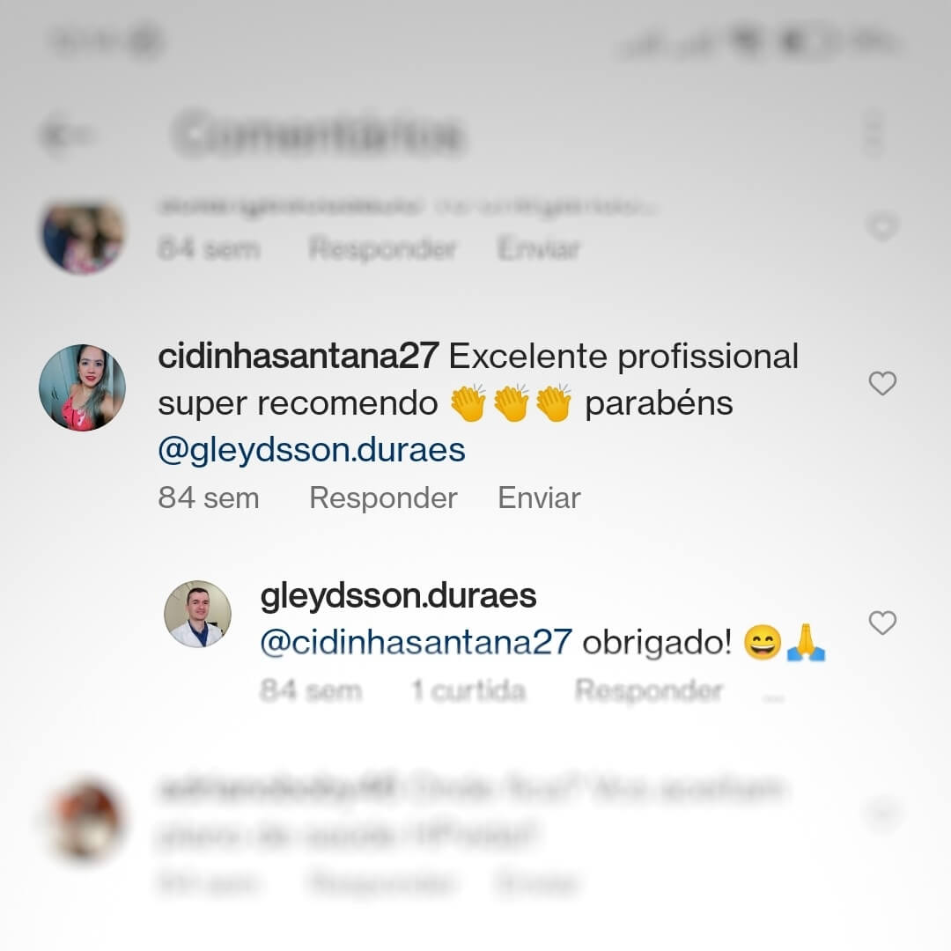This screenshot has width=951, height=951.
Task: Click Enviar under the blurred top comment
Action: point(539,248)
